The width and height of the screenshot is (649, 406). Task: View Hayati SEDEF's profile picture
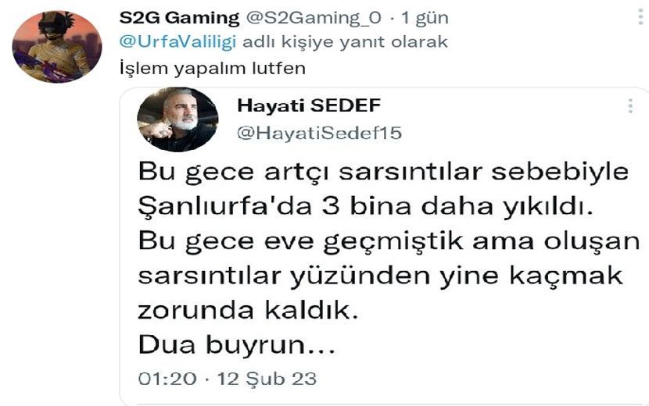177,119
